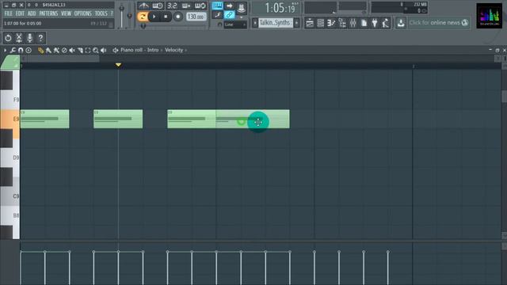Open the Piano roll view icon
This screenshot has width=507, height=285.
pyautogui.click(x=331, y=23)
